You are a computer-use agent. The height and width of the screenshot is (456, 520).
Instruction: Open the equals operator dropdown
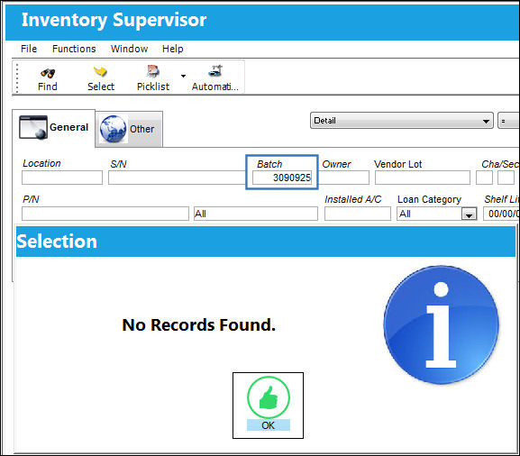pyautogui.click(x=508, y=121)
